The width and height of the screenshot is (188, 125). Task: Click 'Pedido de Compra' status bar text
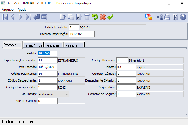click(x=18, y=122)
